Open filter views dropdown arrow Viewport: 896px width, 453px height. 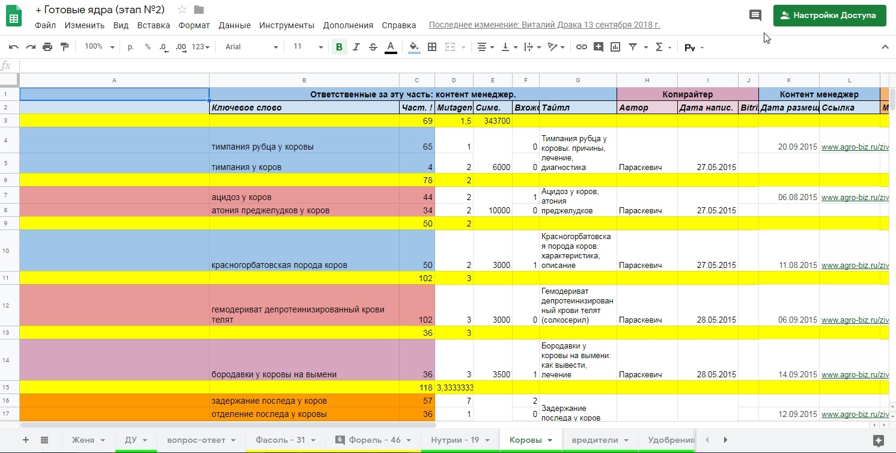coord(646,47)
